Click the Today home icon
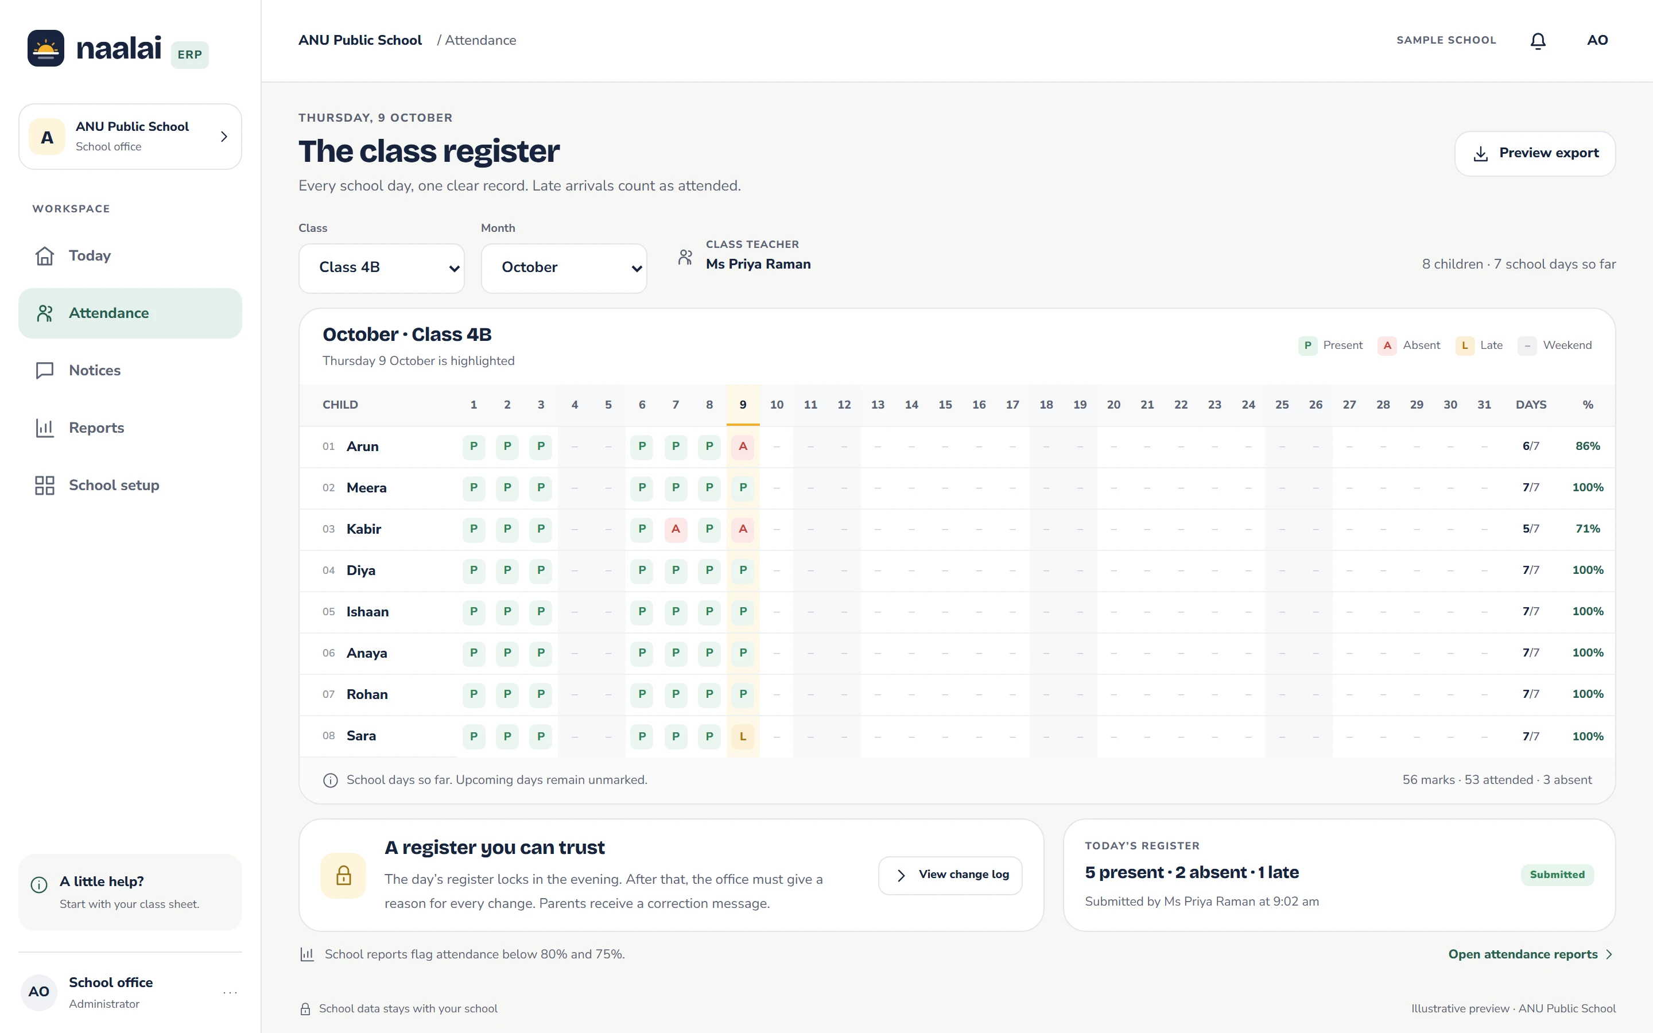 pyautogui.click(x=45, y=255)
